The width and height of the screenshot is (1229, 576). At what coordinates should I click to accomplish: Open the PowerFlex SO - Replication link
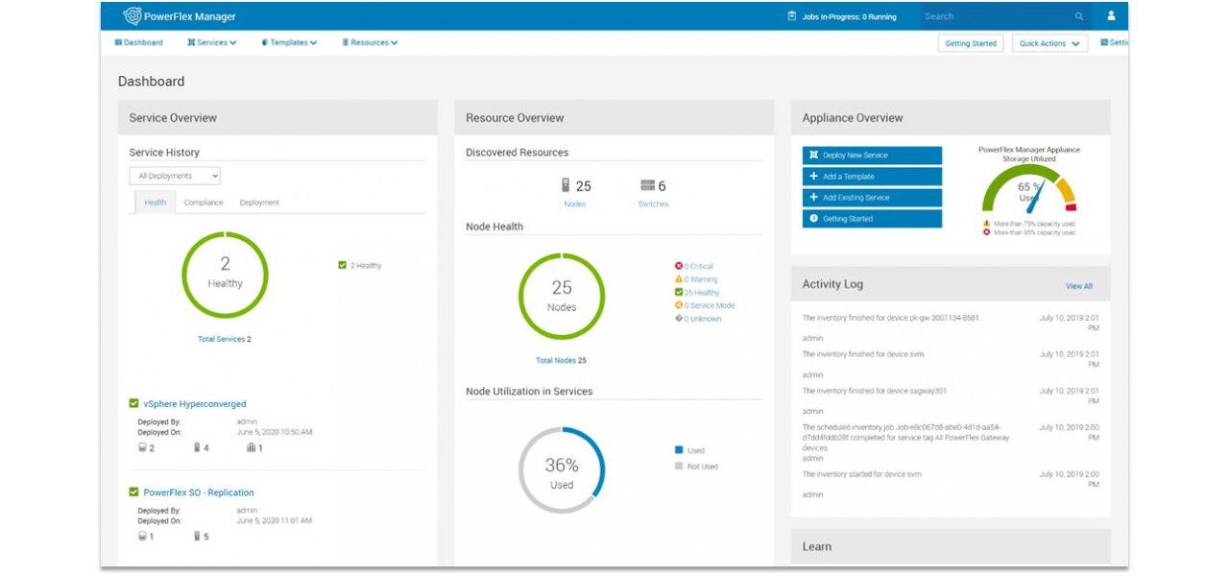tap(199, 492)
